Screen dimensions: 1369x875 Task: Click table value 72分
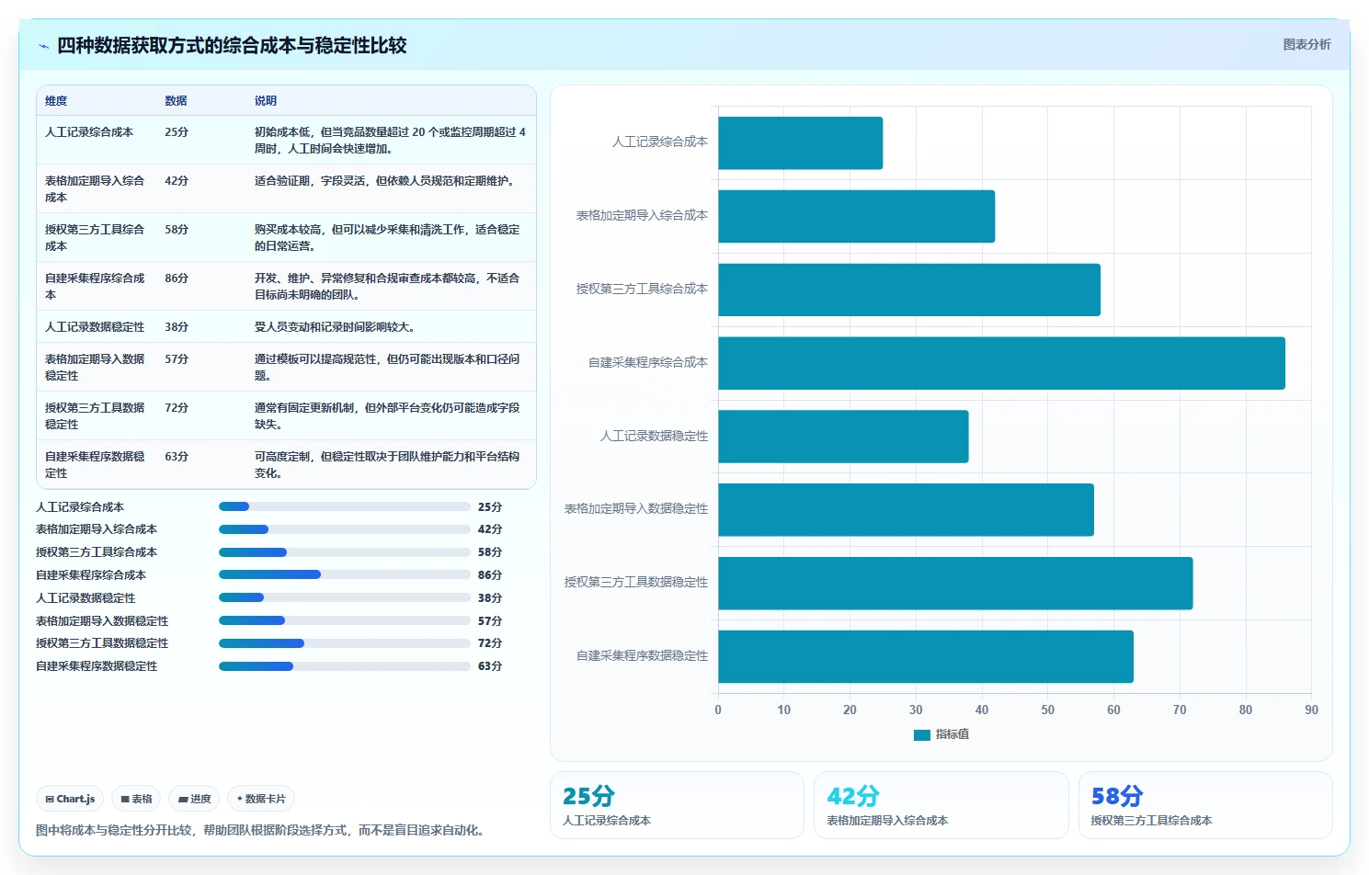coord(177,408)
